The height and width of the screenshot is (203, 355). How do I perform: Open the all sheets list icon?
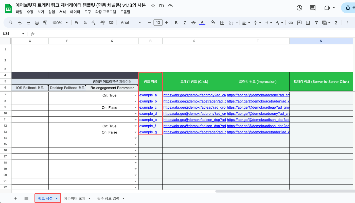click(x=26, y=198)
